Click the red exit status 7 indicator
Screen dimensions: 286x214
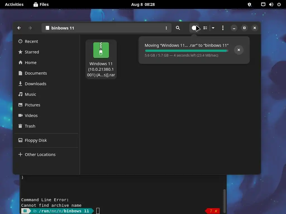click(x=213, y=211)
